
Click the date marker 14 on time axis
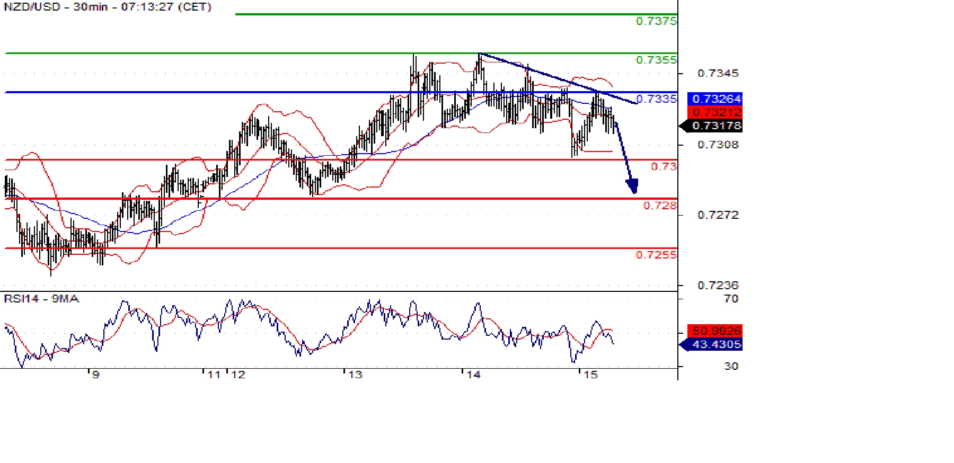tap(473, 375)
